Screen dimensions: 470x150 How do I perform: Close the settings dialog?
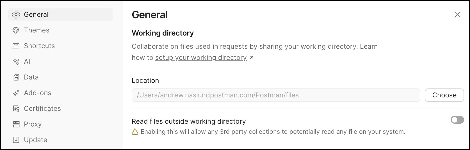click(x=457, y=15)
